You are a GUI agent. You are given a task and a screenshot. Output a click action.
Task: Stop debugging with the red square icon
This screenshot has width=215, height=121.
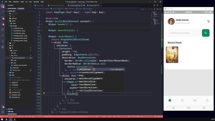click(x=161, y=9)
